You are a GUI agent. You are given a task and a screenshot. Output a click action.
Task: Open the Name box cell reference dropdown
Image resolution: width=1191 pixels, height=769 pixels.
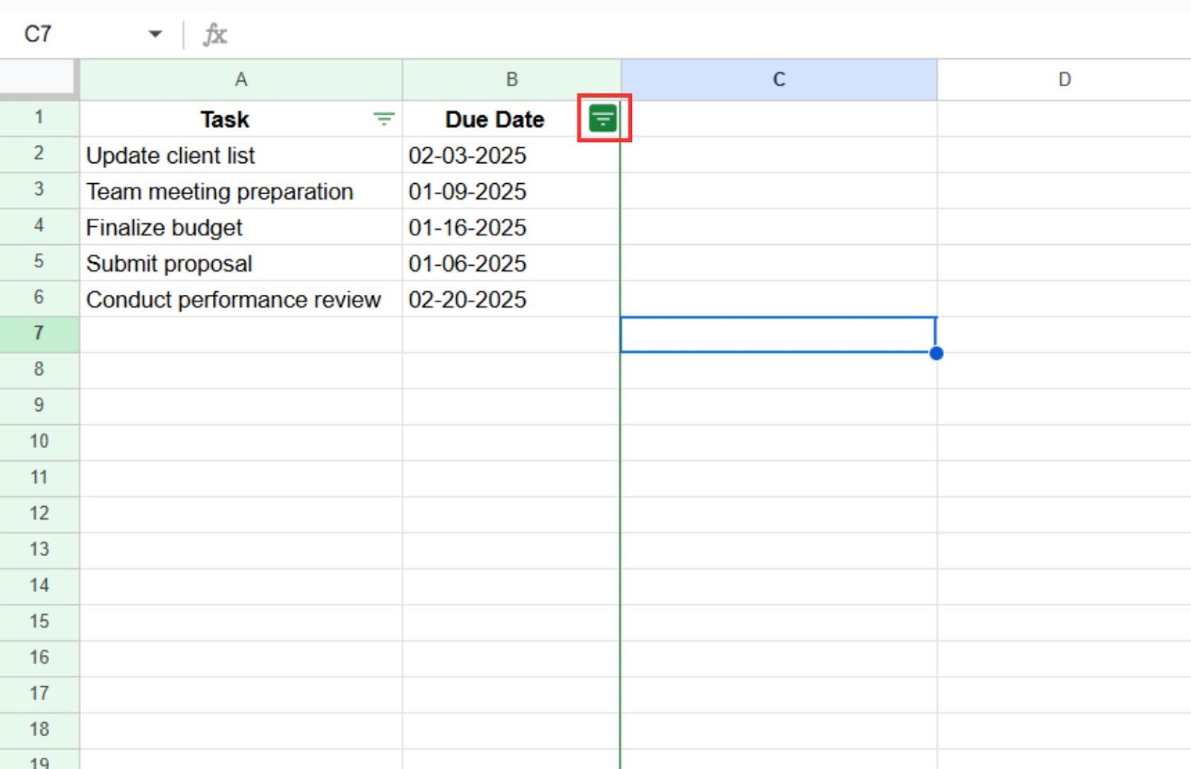point(156,33)
